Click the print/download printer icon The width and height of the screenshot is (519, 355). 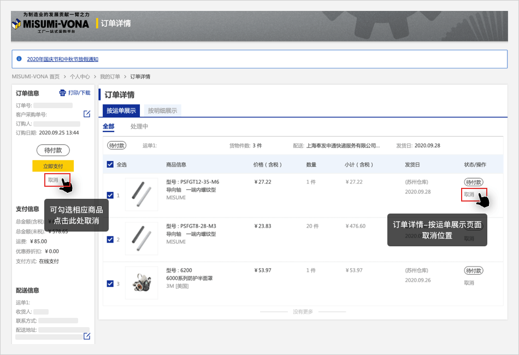[62, 93]
